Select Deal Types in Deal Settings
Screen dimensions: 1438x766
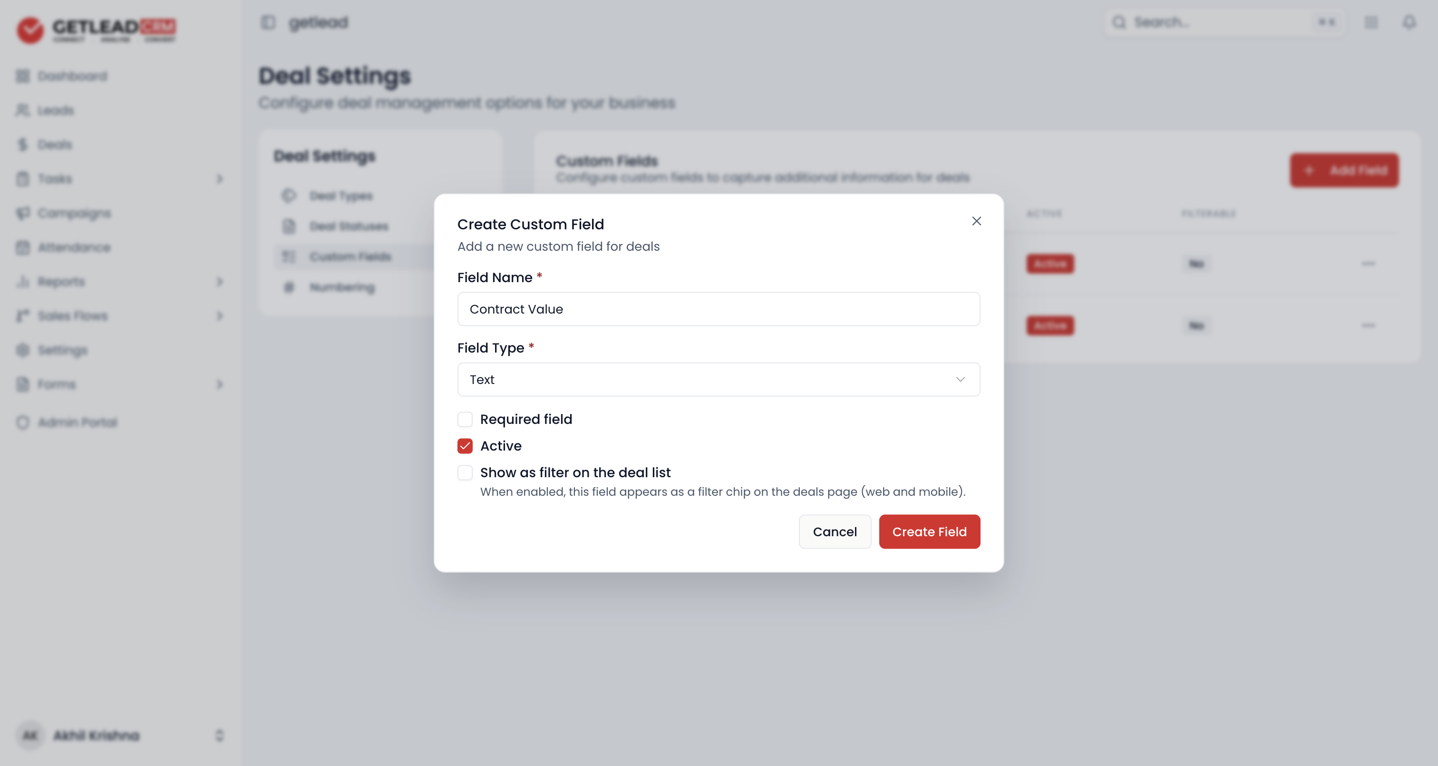(x=341, y=196)
